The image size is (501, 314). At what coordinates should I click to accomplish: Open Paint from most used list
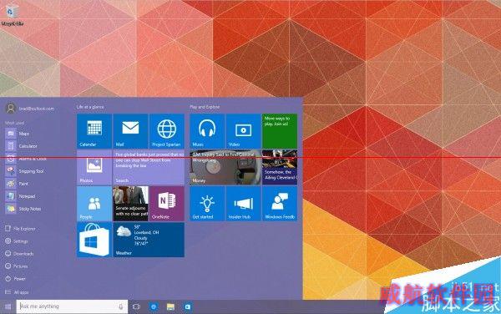tap(17, 184)
